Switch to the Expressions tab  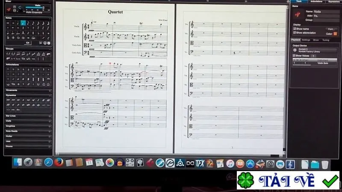(x=334, y=2)
